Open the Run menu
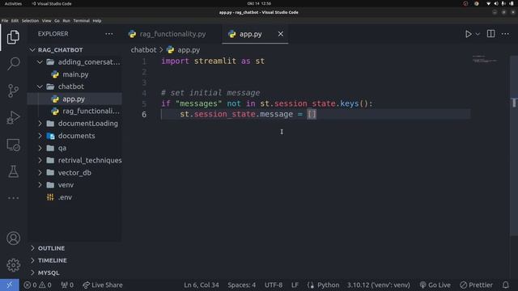 coord(66,20)
